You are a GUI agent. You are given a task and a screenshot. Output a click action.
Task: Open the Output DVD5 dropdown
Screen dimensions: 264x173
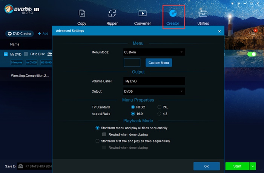(x=154, y=91)
